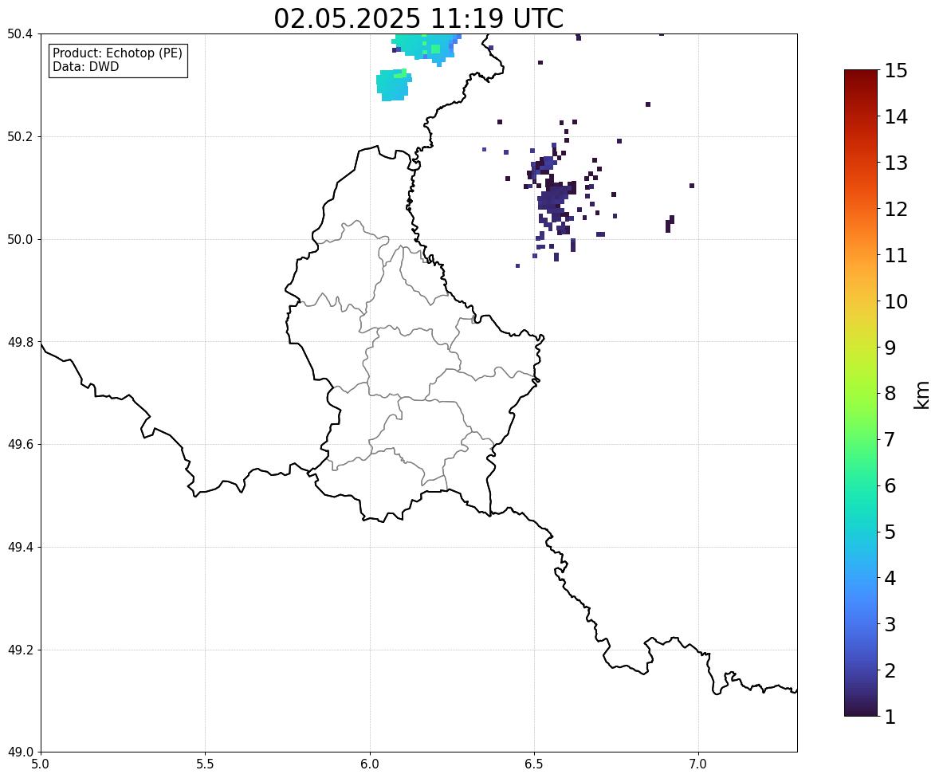Click the colorbar label '4'
The width and height of the screenshot is (939, 778).
(890, 578)
